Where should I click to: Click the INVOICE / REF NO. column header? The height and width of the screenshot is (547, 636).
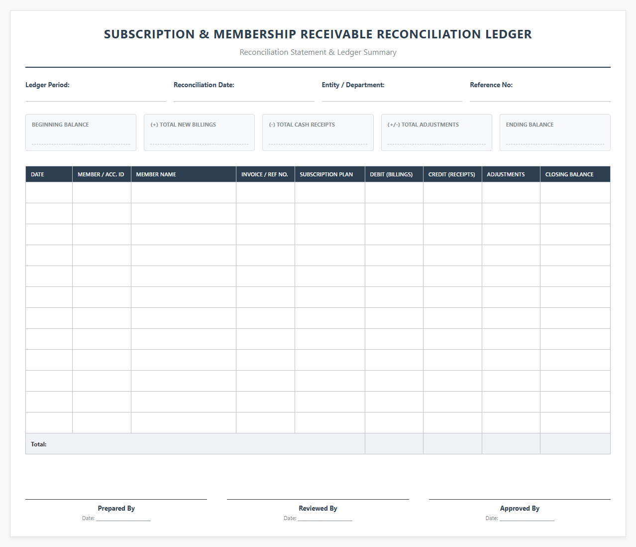(265, 174)
